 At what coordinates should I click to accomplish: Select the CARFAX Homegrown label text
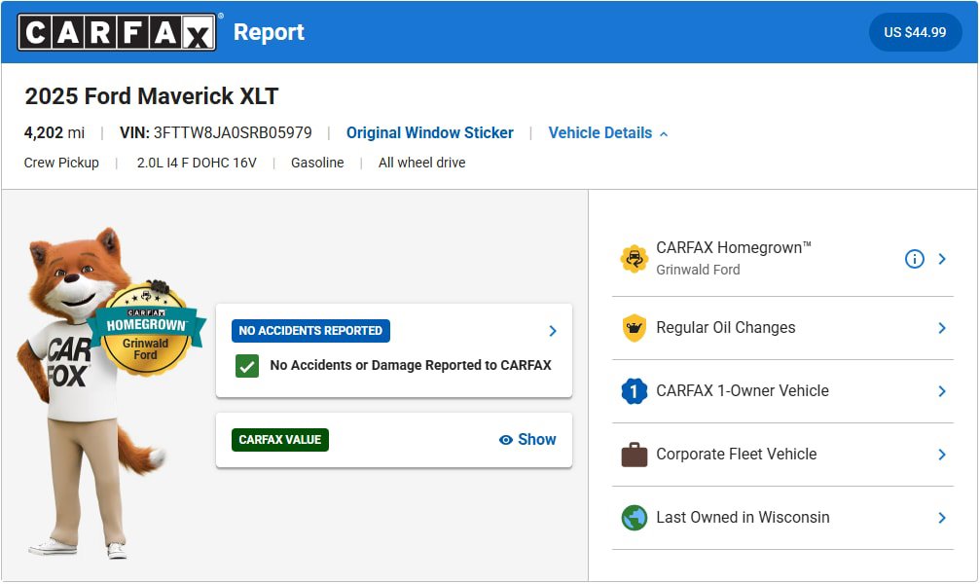[734, 247]
